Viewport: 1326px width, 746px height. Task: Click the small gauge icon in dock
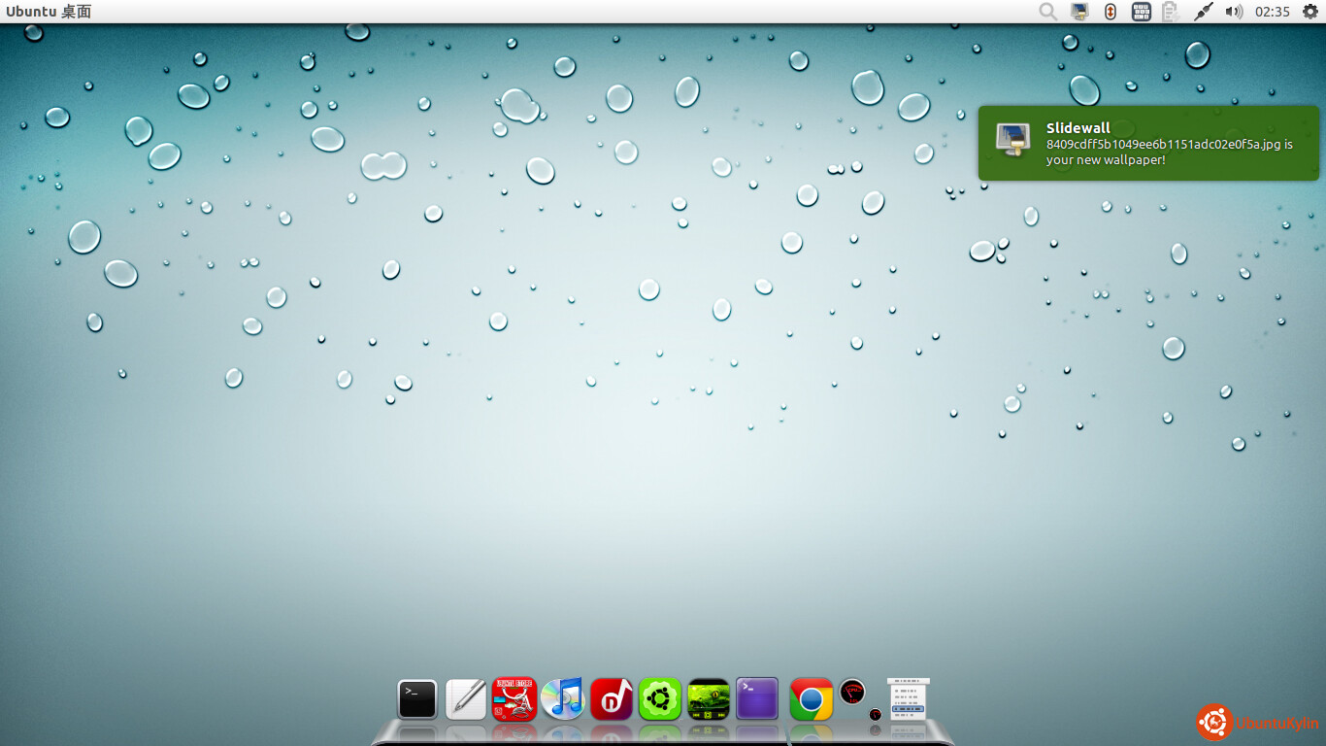(876, 715)
